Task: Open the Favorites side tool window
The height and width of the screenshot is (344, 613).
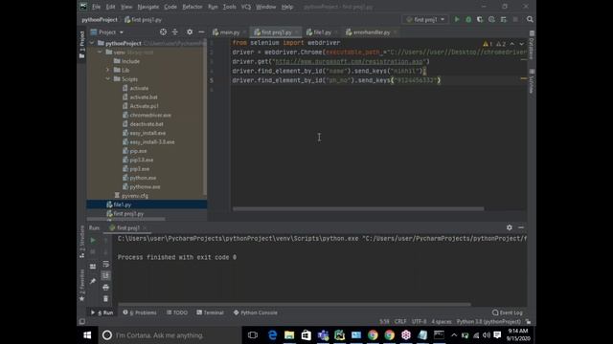Action: (x=81, y=285)
